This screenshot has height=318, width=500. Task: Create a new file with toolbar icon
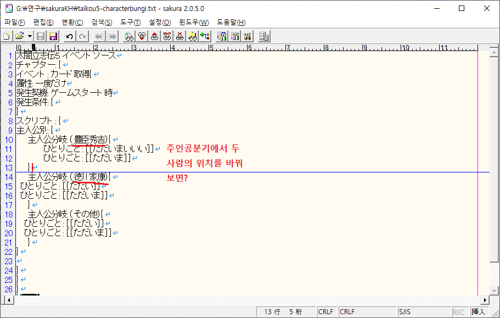[x=7, y=36]
